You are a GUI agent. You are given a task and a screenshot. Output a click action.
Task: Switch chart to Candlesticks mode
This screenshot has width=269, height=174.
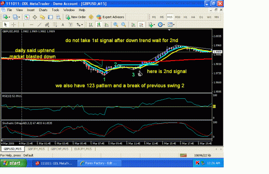99,24
